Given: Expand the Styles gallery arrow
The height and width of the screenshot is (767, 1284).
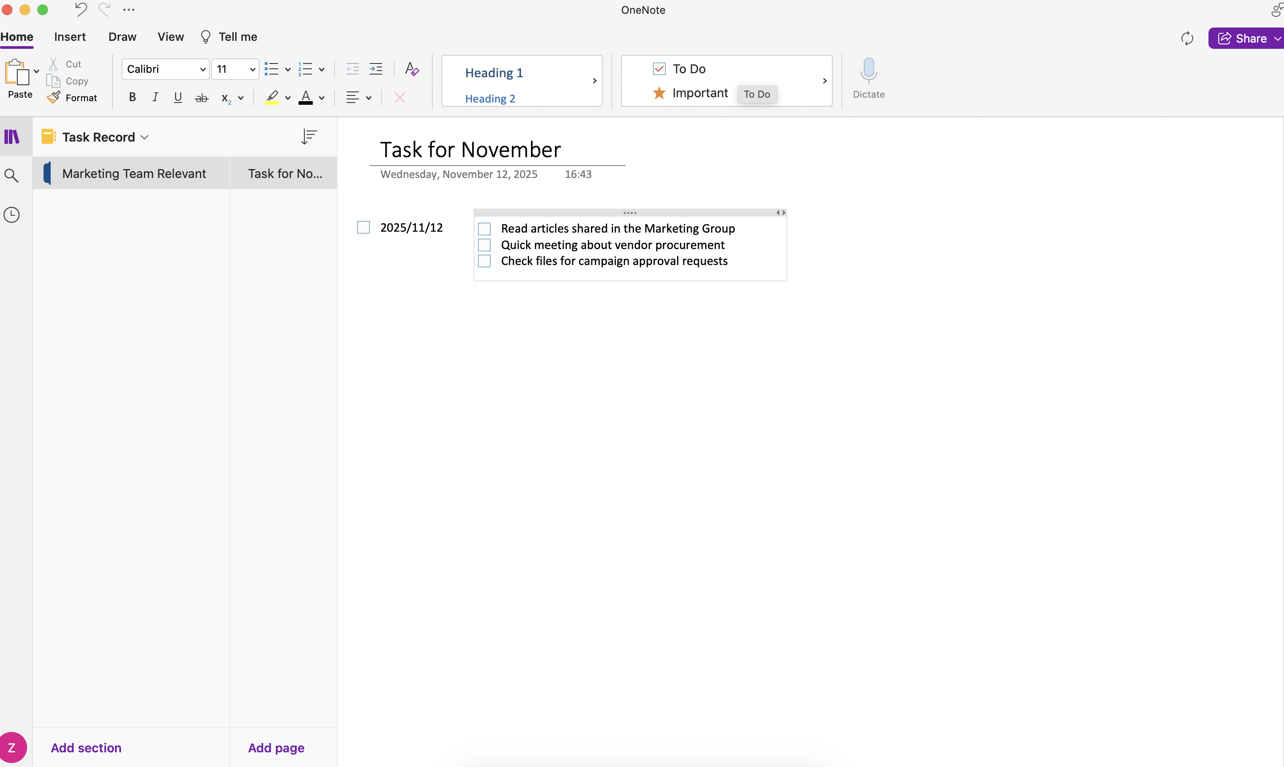Looking at the screenshot, I should point(594,81).
